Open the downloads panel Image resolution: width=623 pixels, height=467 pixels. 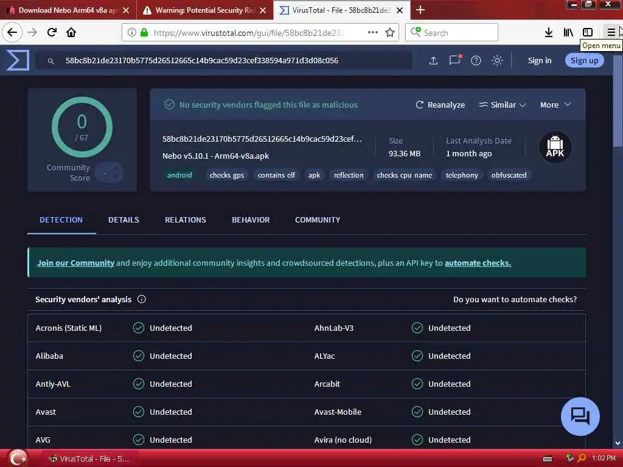[549, 33]
